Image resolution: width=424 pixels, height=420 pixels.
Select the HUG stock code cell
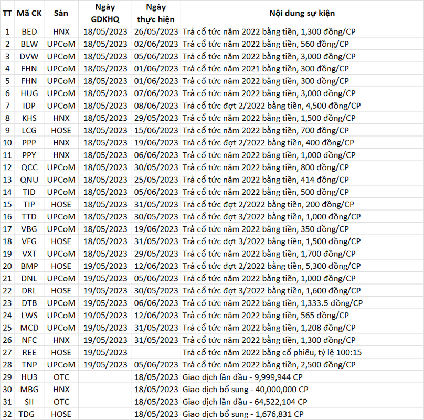click(29, 93)
